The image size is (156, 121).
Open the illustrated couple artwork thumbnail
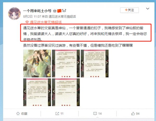coord(37,63)
